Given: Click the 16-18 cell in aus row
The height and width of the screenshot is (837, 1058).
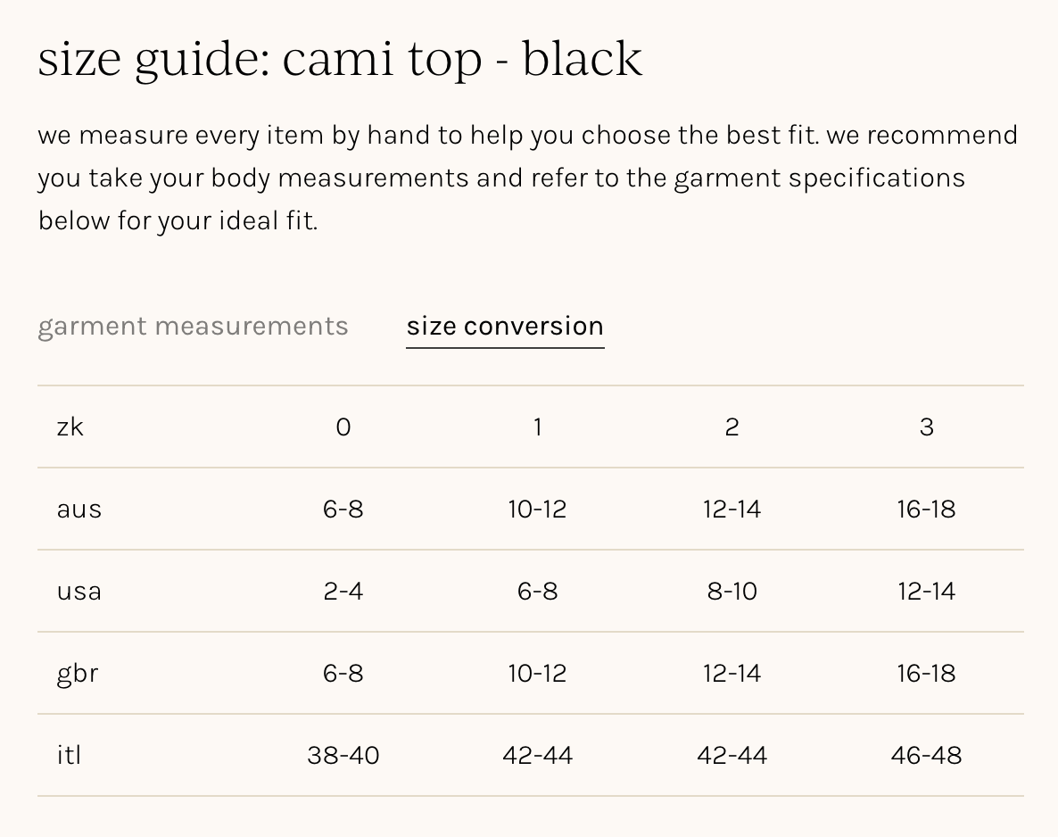Looking at the screenshot, I should 927,510.
